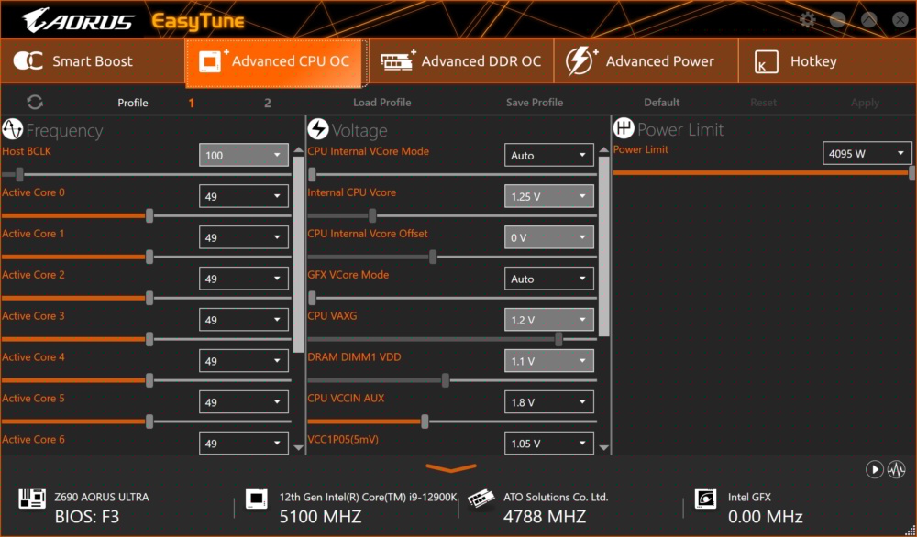
Task: Open the CPU Internal Vcore Offset dropdown
Action: (x=548, y=237)
